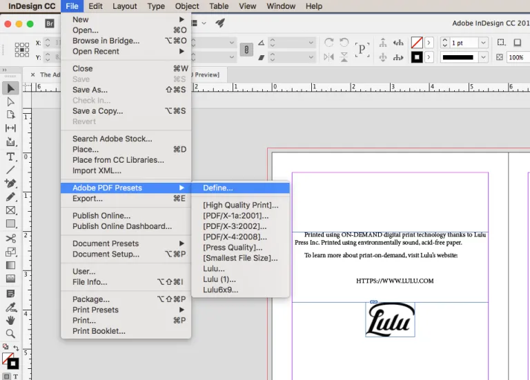The image size is (530, 380).
Task: Open the stroke style line dropdown
Action: [x=483, y=57]
